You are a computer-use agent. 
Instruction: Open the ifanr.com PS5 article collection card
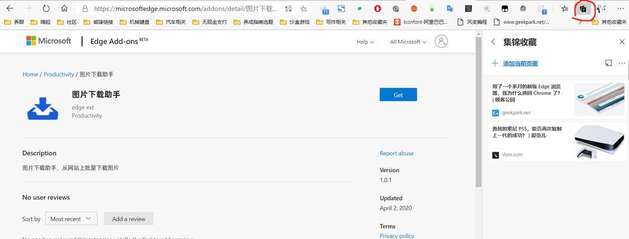point(557,142)
